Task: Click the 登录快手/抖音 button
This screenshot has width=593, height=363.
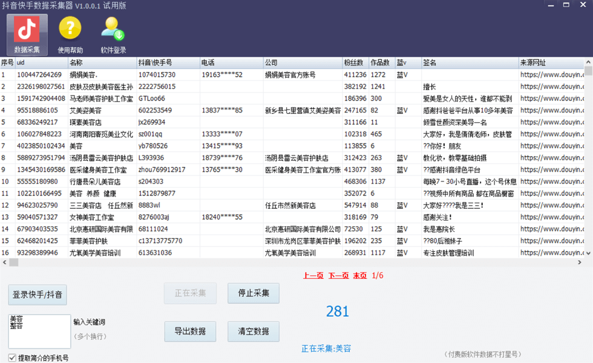Action: (x=38, y=295)
